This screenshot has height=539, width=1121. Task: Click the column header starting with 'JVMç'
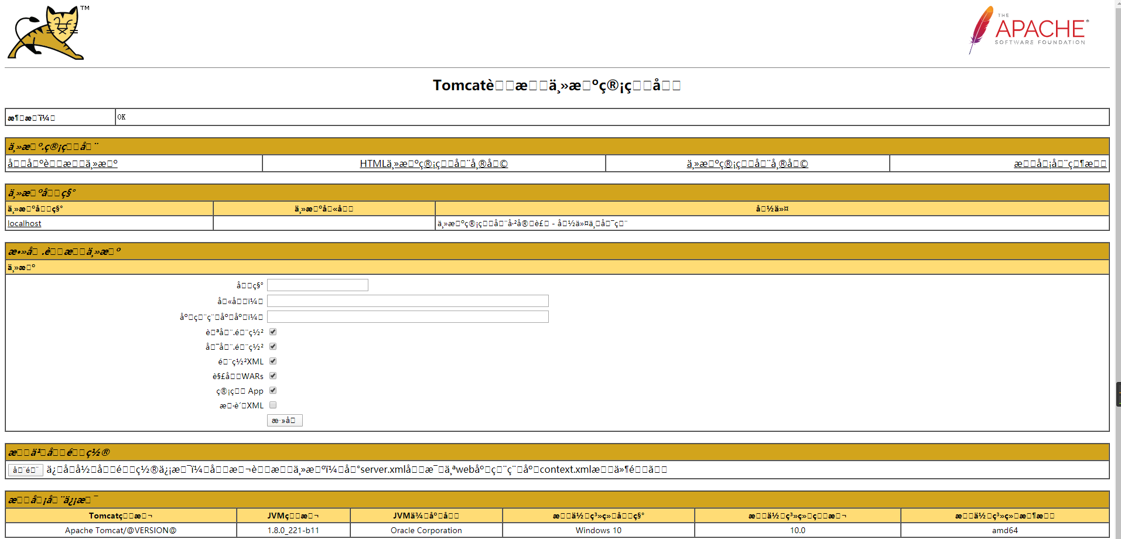[293, 516]
